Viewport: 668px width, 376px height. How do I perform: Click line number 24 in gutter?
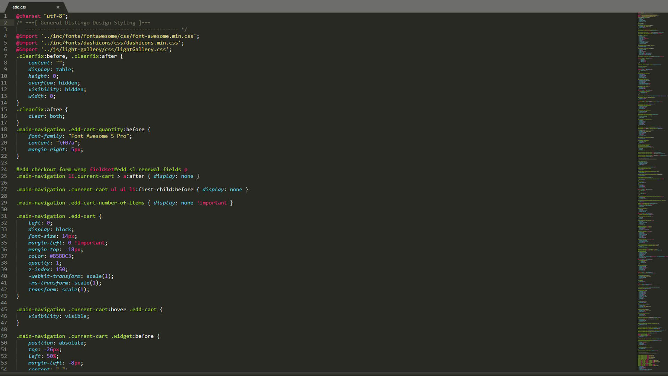point(4,170)
